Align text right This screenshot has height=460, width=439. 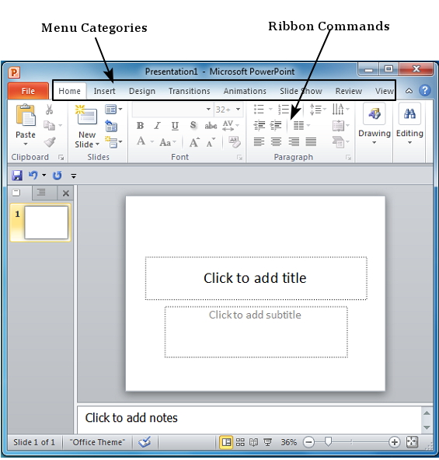[294, 142]
